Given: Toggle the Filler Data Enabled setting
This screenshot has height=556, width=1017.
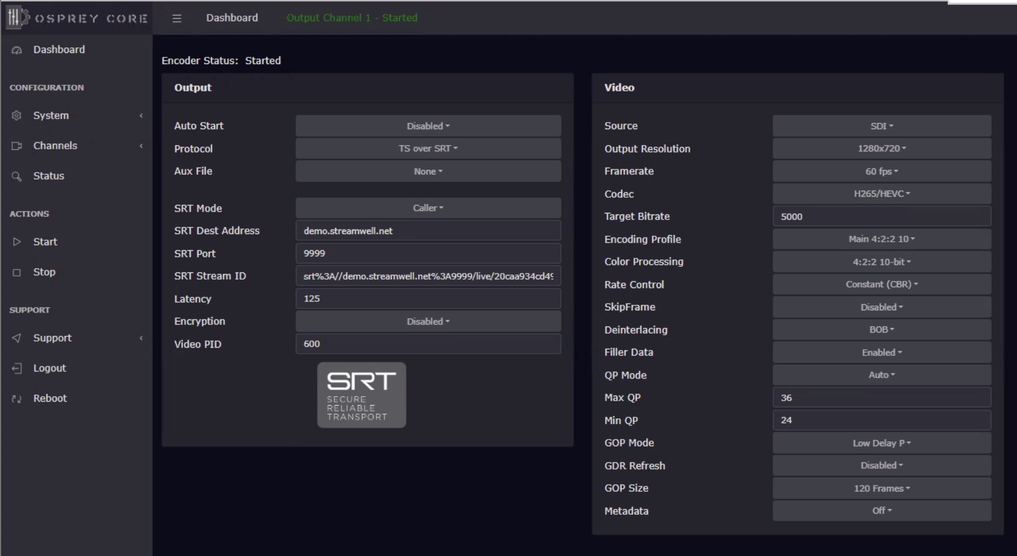Looking at the screenshot, I should tap(882, 352).
